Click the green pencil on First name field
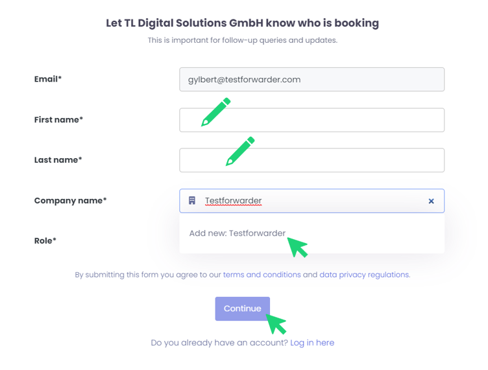The height and width of the screenshot is (370, 488). pyautogui.click(x=215, y=111)
